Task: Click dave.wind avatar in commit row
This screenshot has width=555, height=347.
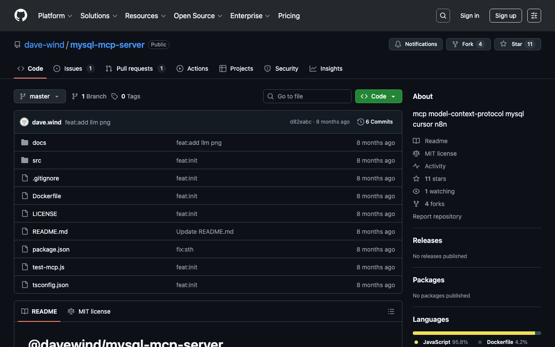Action: point(24,122)
